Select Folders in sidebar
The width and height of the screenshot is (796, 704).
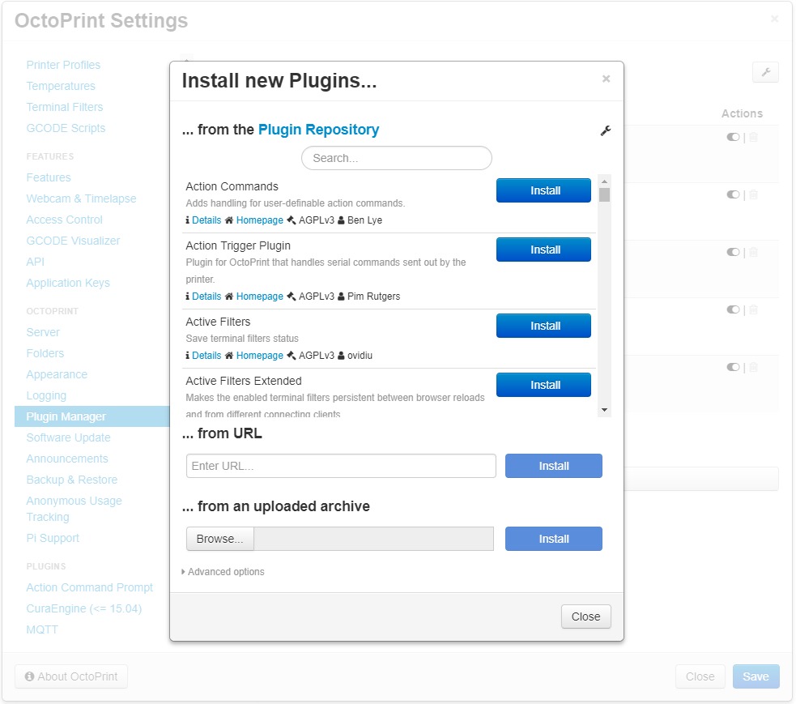(x=45, y=353)
